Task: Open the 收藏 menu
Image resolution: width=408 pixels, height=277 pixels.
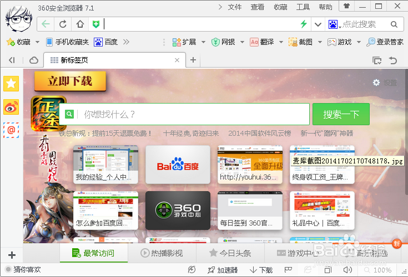Action: (x=280, y=7)
